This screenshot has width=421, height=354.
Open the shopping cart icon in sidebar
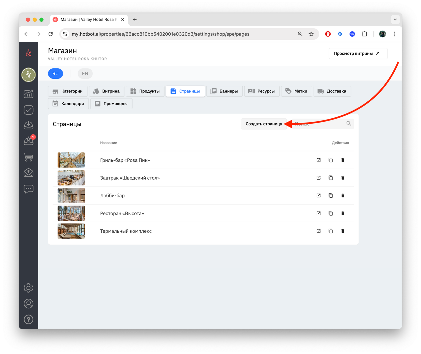coord(29,157)
